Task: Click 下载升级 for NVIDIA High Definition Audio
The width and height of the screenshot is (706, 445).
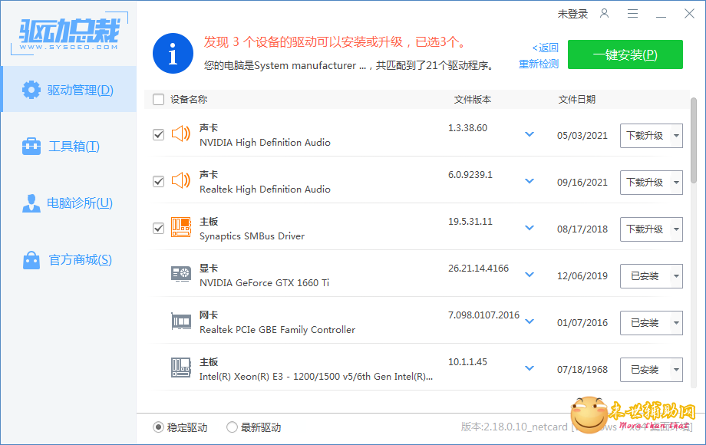Action: coord(645,136)
